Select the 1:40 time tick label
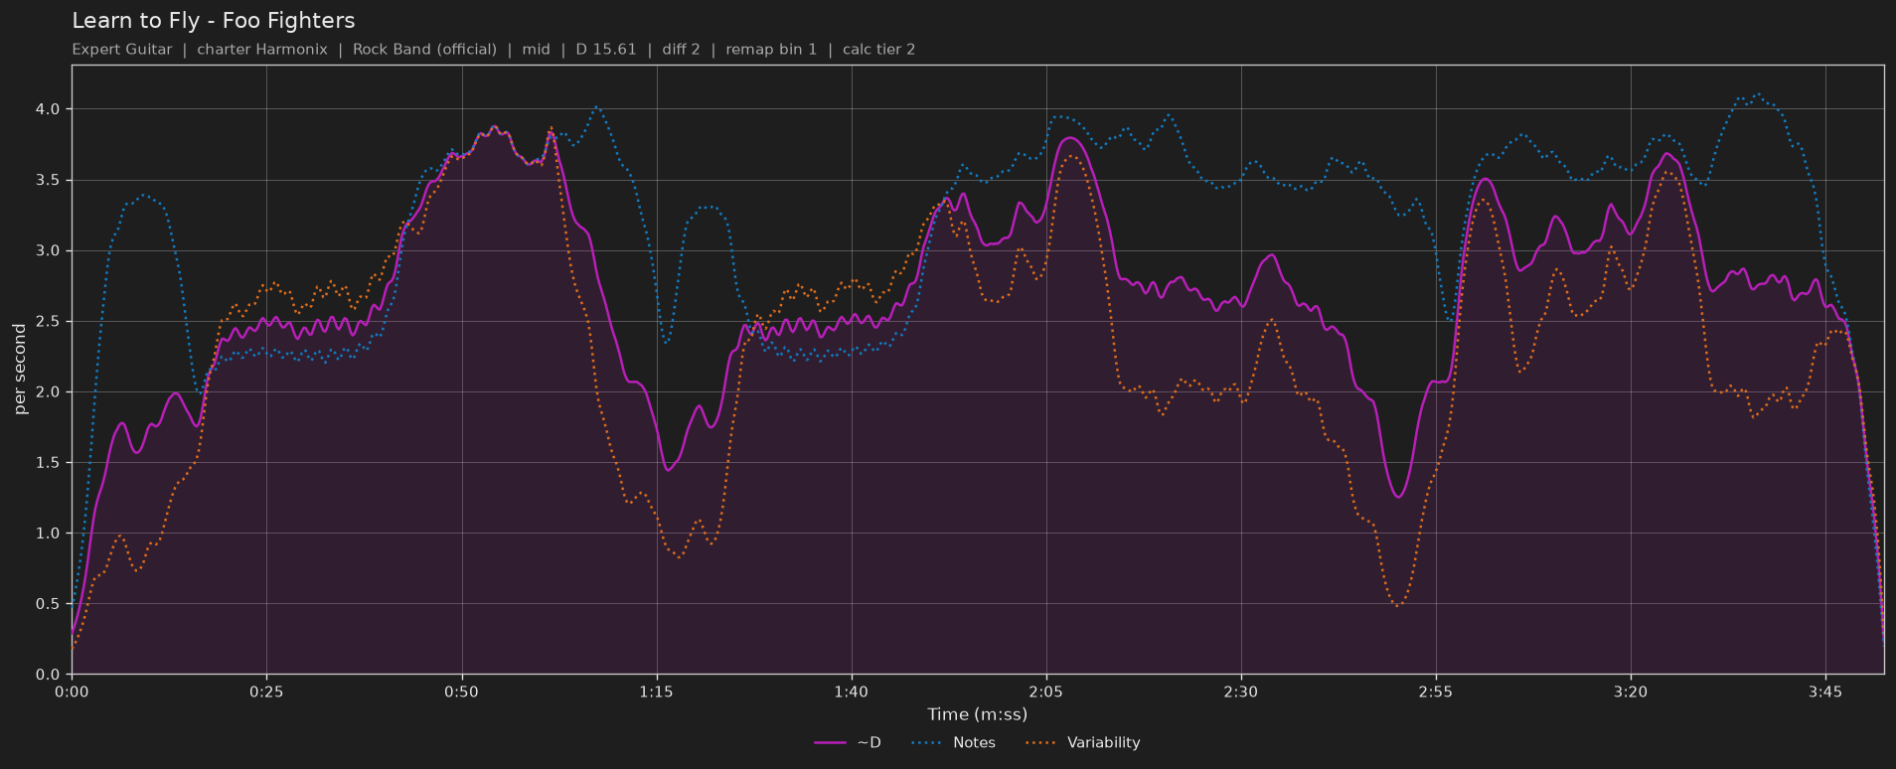Viewport: 1896px width, 769px height. (x=851, y=692)
